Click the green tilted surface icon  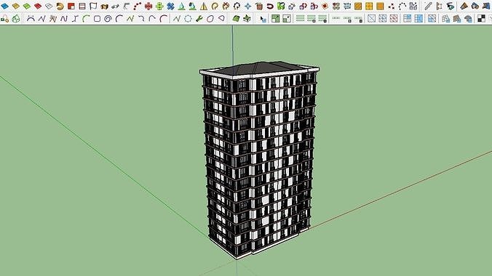(236, 19)
